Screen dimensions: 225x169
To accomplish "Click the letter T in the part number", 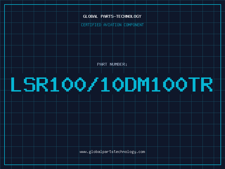I will 194,84.
